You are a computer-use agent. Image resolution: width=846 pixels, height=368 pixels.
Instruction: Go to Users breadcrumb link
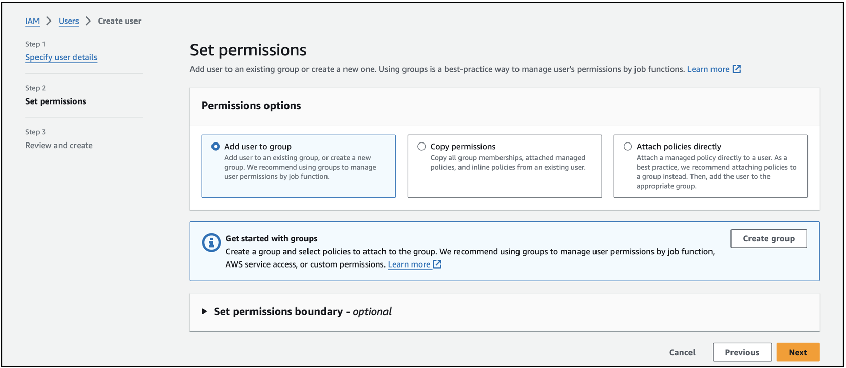pyautogui.click(x=69, y=21)
